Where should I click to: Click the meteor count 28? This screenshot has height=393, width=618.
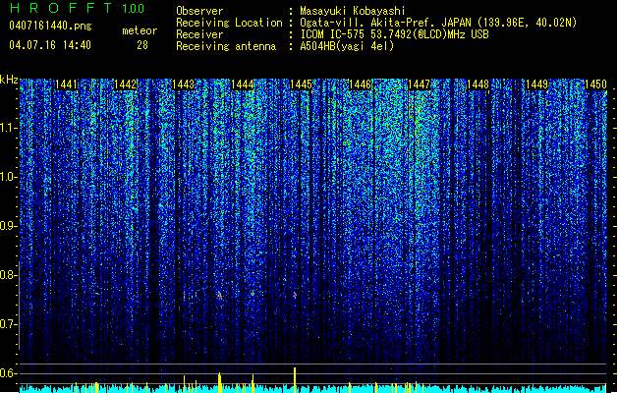click(142, 45)
